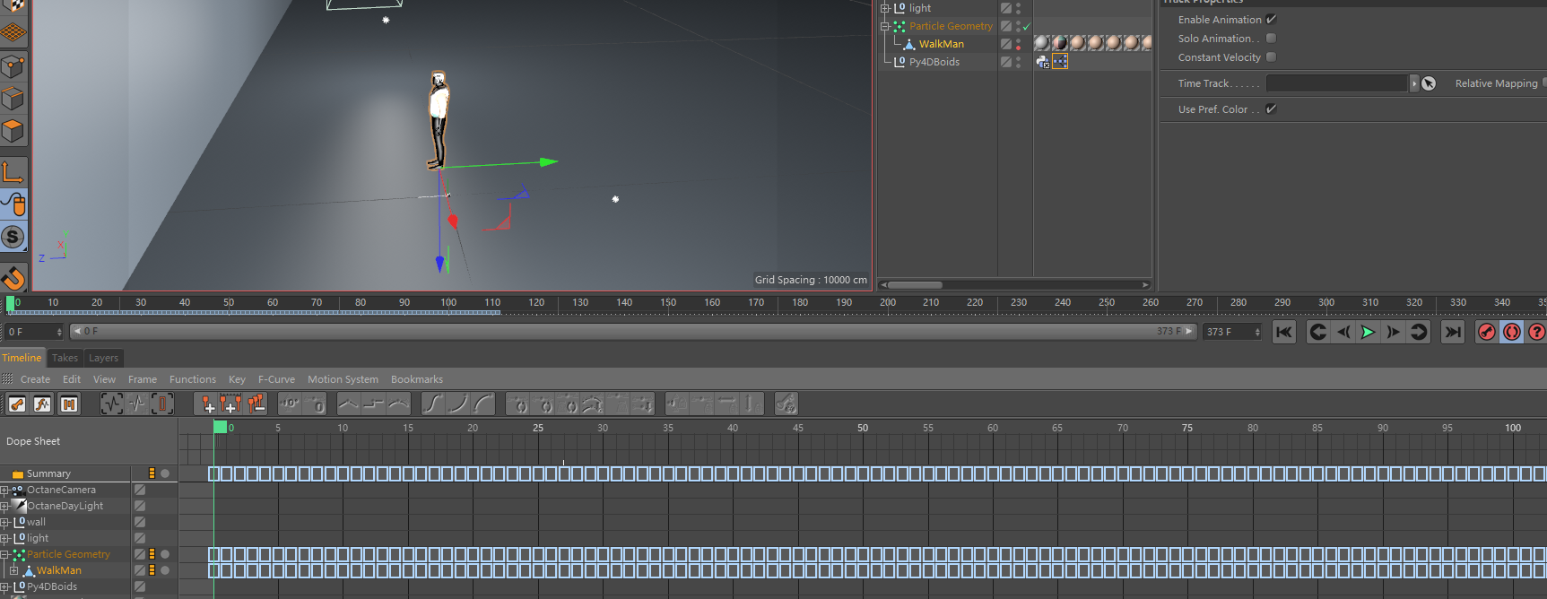This screenshot has height=599, width=1547.
Task: Expand light track in timeline
Action: [4, 539]
